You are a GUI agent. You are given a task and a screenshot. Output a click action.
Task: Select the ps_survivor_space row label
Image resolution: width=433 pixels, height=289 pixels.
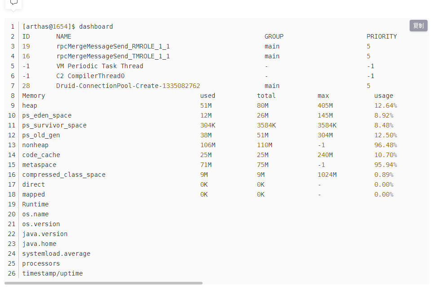pyautogui.click(x=54, y=125)
